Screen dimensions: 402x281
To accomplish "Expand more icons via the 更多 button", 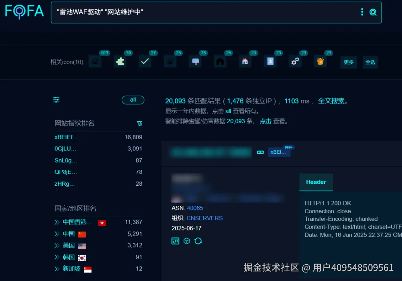I will [x=348, y=63].
